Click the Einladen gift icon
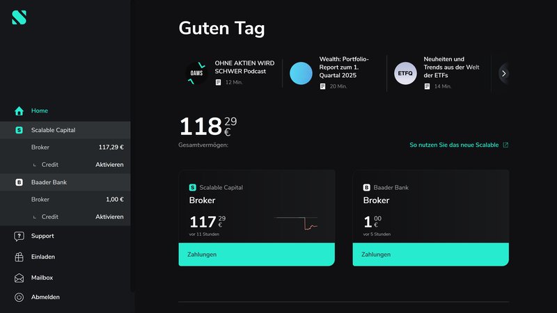Image resolution: width=557 pixels, height=313 pixels. pyautogui.click(x=19, y=257)
